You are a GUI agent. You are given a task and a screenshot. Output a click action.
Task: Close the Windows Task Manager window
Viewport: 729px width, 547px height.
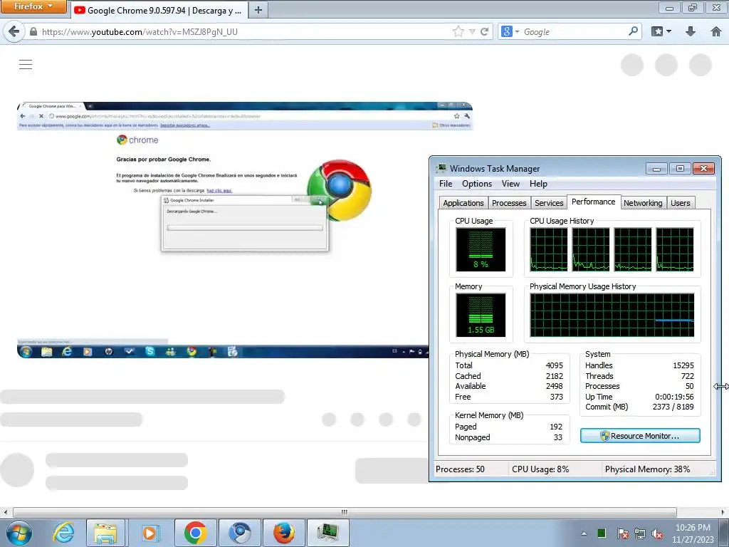pos(703,168)
